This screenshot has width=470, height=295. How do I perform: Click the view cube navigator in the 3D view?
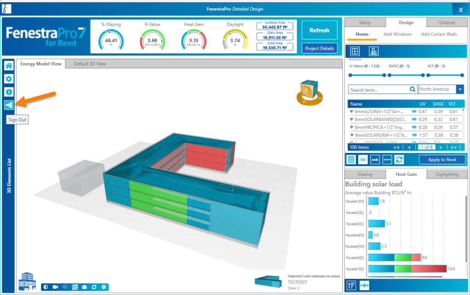tap(309, 93)
